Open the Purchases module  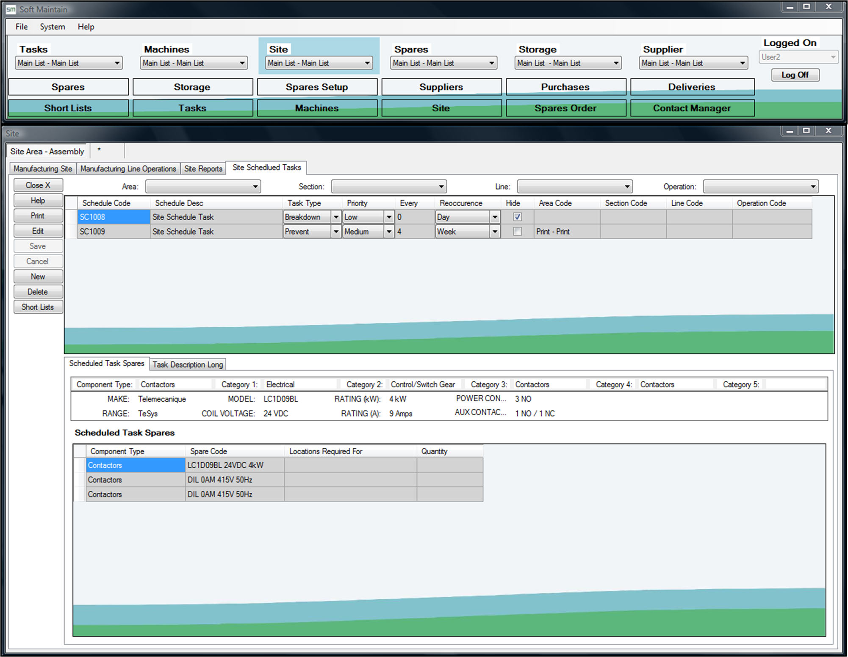(565, 87)
